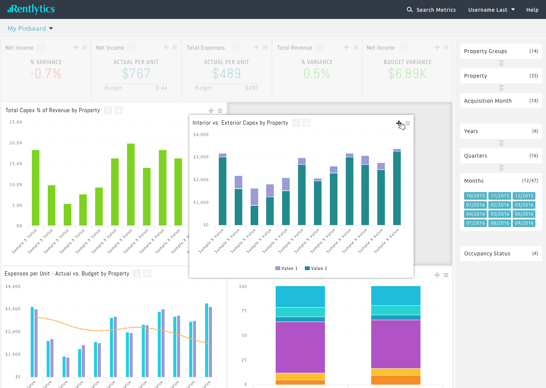Click info icon on Total Capex % of Revenue chart

coord(108,110)
